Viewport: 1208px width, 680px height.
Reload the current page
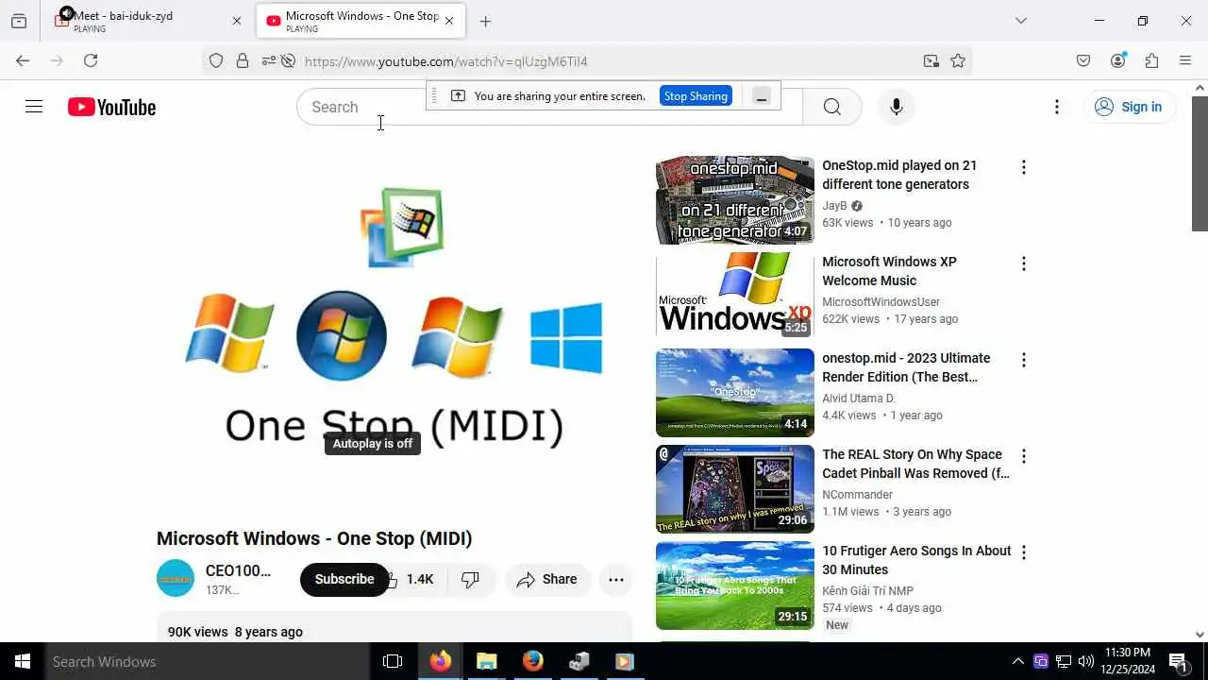(91, 60)
